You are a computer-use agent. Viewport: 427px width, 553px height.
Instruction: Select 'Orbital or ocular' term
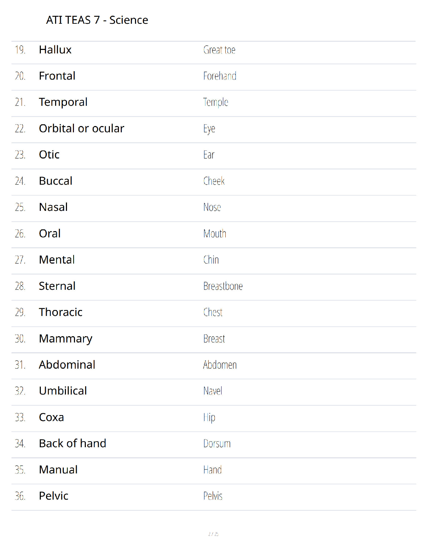[82, 128]
